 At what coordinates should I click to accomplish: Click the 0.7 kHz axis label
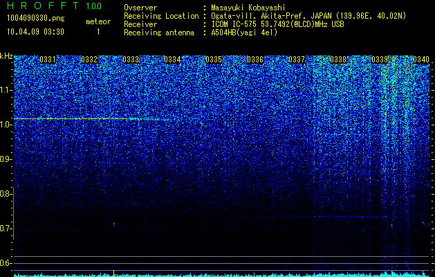(6, 229)
